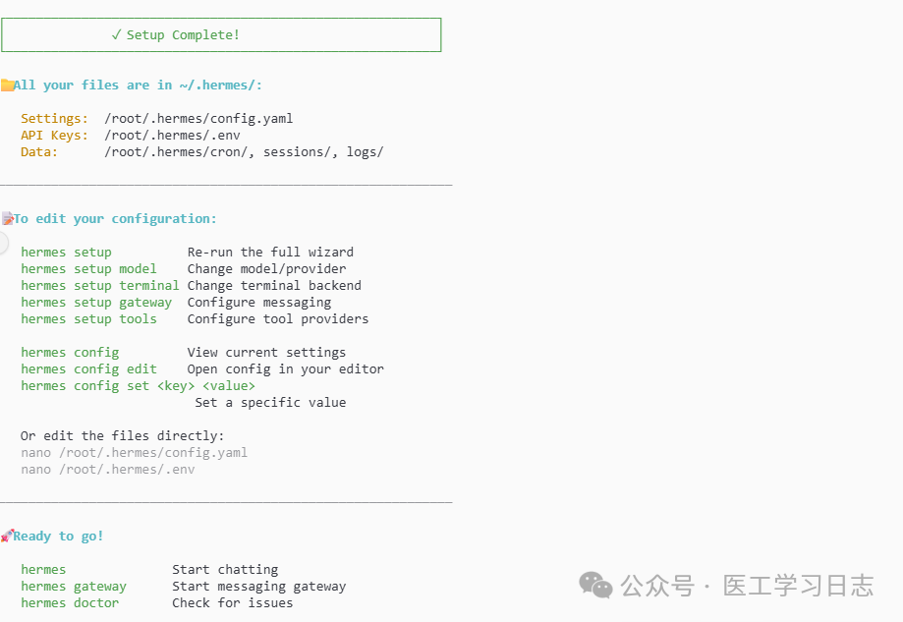Click the command 'hermes setup model'
Screen dimensions: 903x622
click(x=88, y=269)
